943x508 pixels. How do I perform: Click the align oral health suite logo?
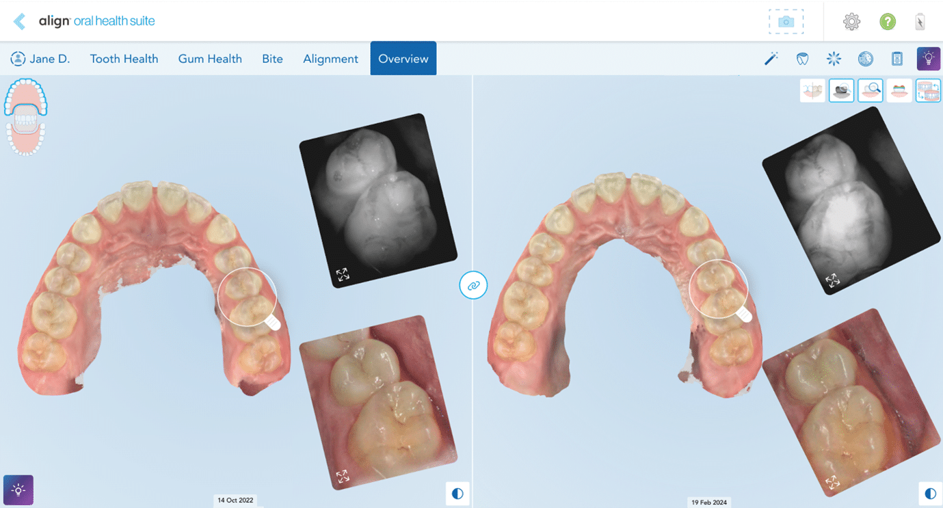[x=96, y=21]
